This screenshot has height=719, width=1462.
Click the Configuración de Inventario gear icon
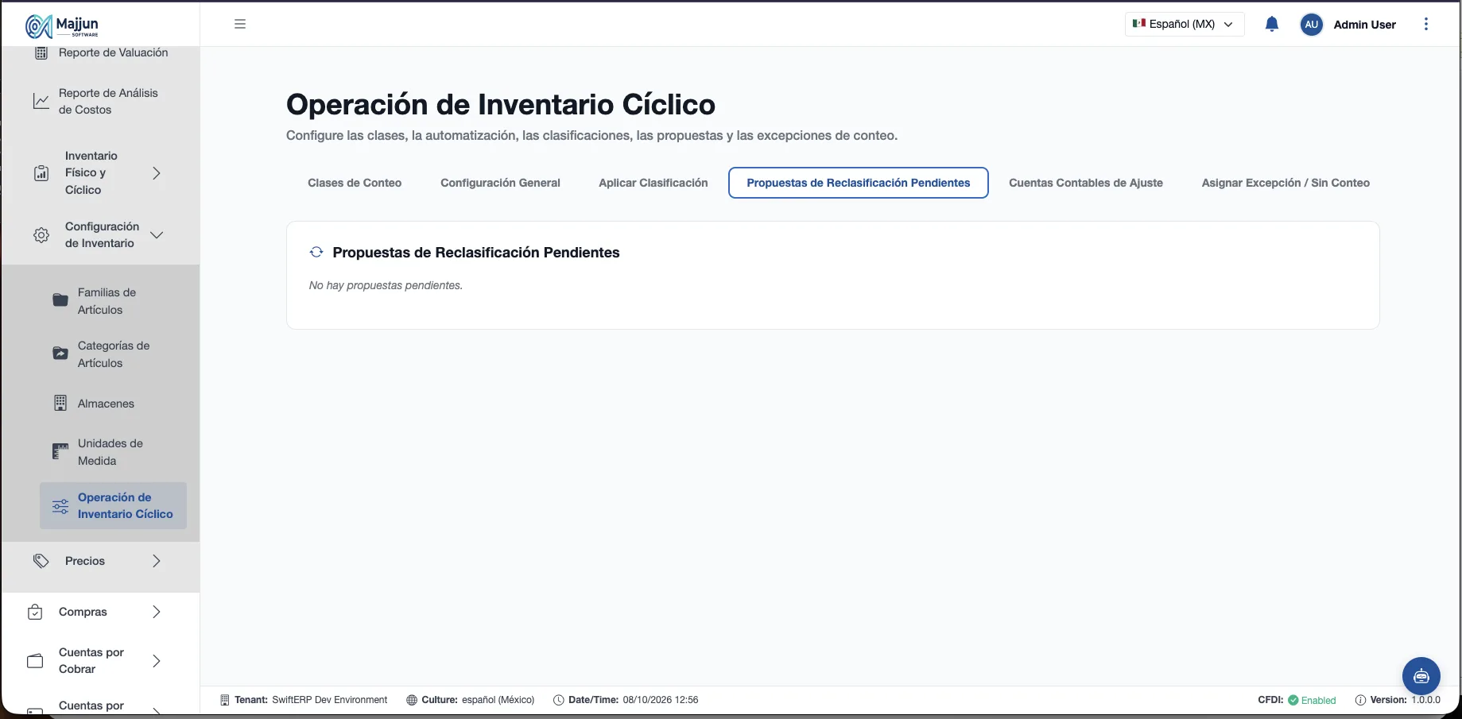point(41,235)
